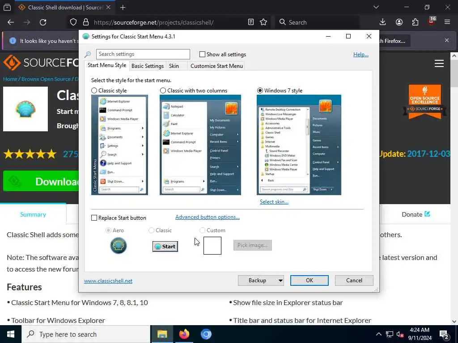Image resolution: width=458 pixels, height=343 pixels.
Task: Click the address bar URL
Action: tap(153, 22)
